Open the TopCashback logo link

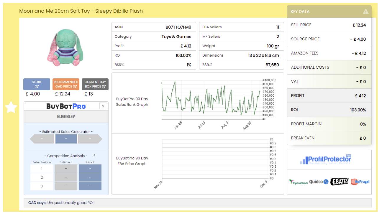(298, 182)
